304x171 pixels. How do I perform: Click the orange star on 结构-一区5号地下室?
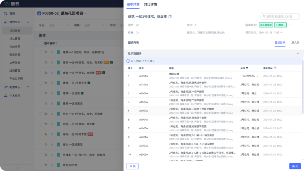[46, 134]
